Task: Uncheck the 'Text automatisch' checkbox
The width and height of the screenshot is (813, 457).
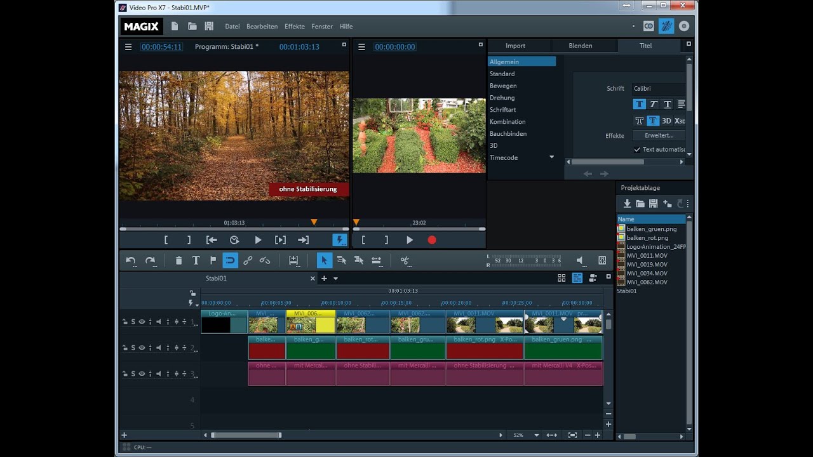Action: pos(637,150)
